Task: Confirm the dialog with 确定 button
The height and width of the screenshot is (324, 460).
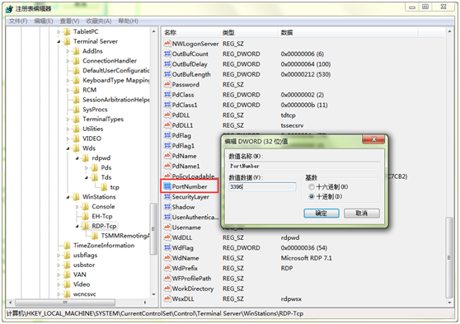Action: [x=322, y=213]
